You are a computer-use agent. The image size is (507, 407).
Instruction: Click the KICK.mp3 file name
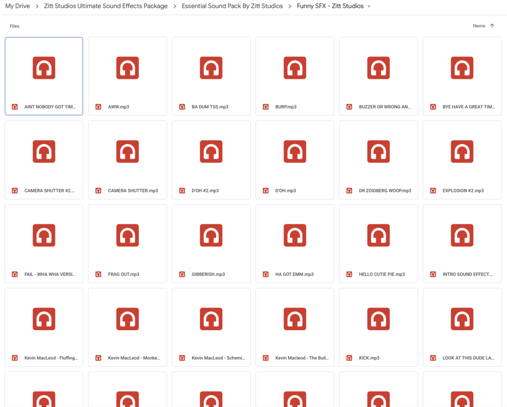[x=369, y=358]
